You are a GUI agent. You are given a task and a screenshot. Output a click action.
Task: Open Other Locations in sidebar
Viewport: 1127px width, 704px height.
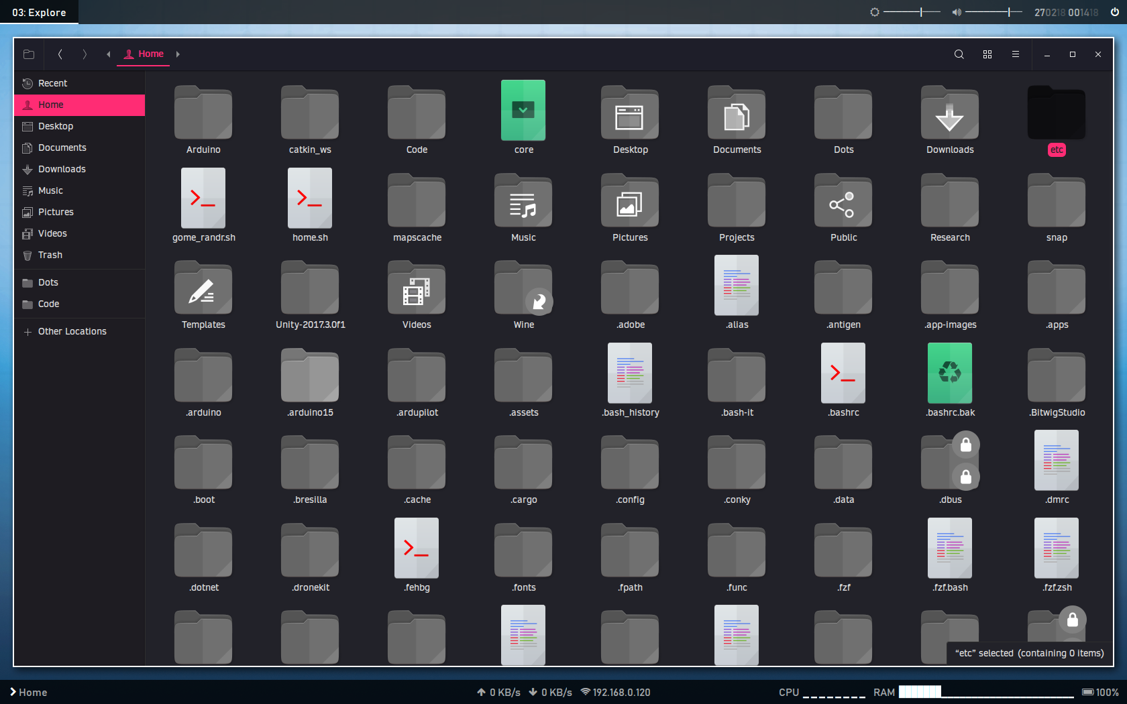(x=79, y=331)
